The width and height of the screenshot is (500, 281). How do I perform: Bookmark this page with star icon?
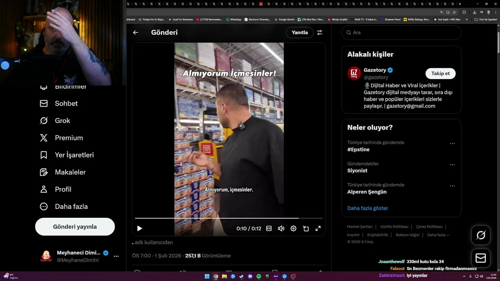point(454,12)
